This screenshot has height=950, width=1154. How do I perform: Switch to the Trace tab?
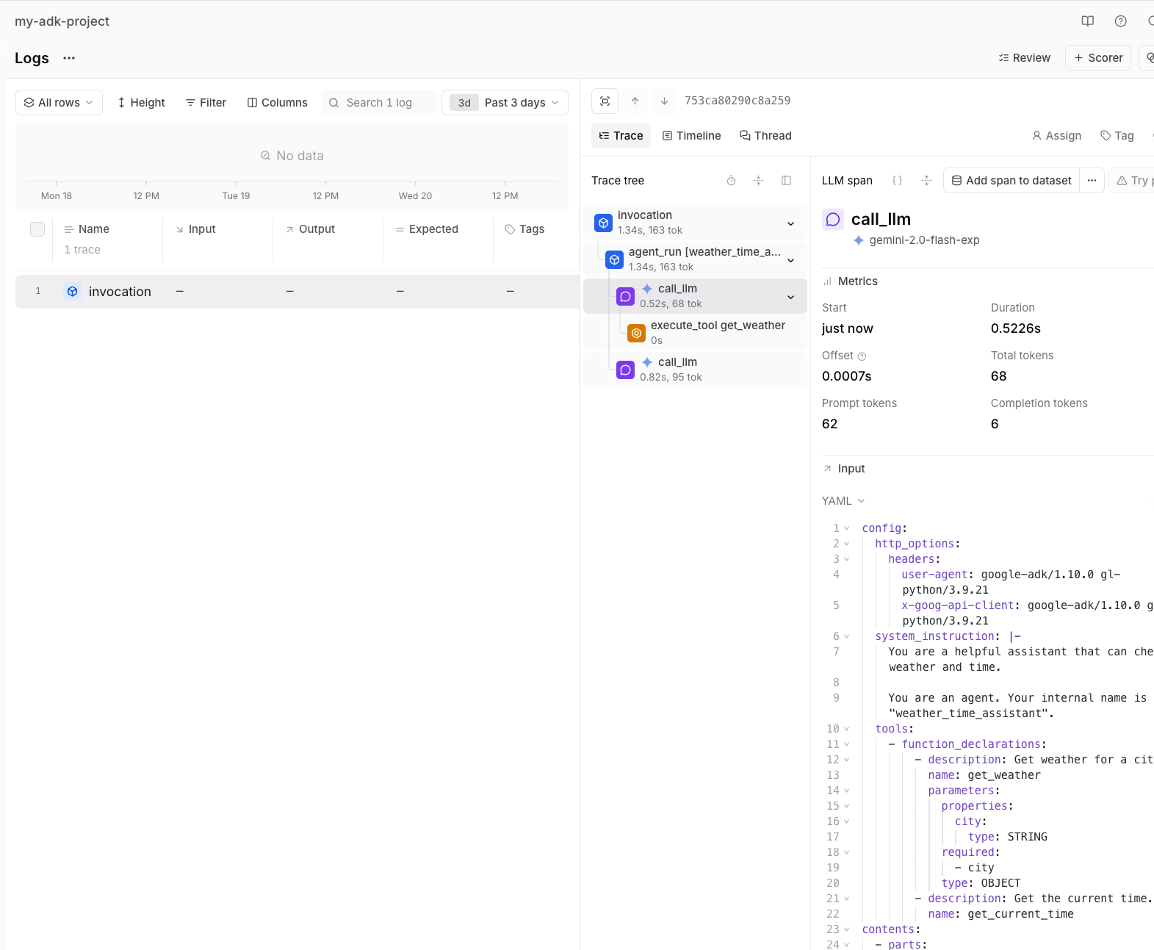pyautogui.click(x=621, y=136)
